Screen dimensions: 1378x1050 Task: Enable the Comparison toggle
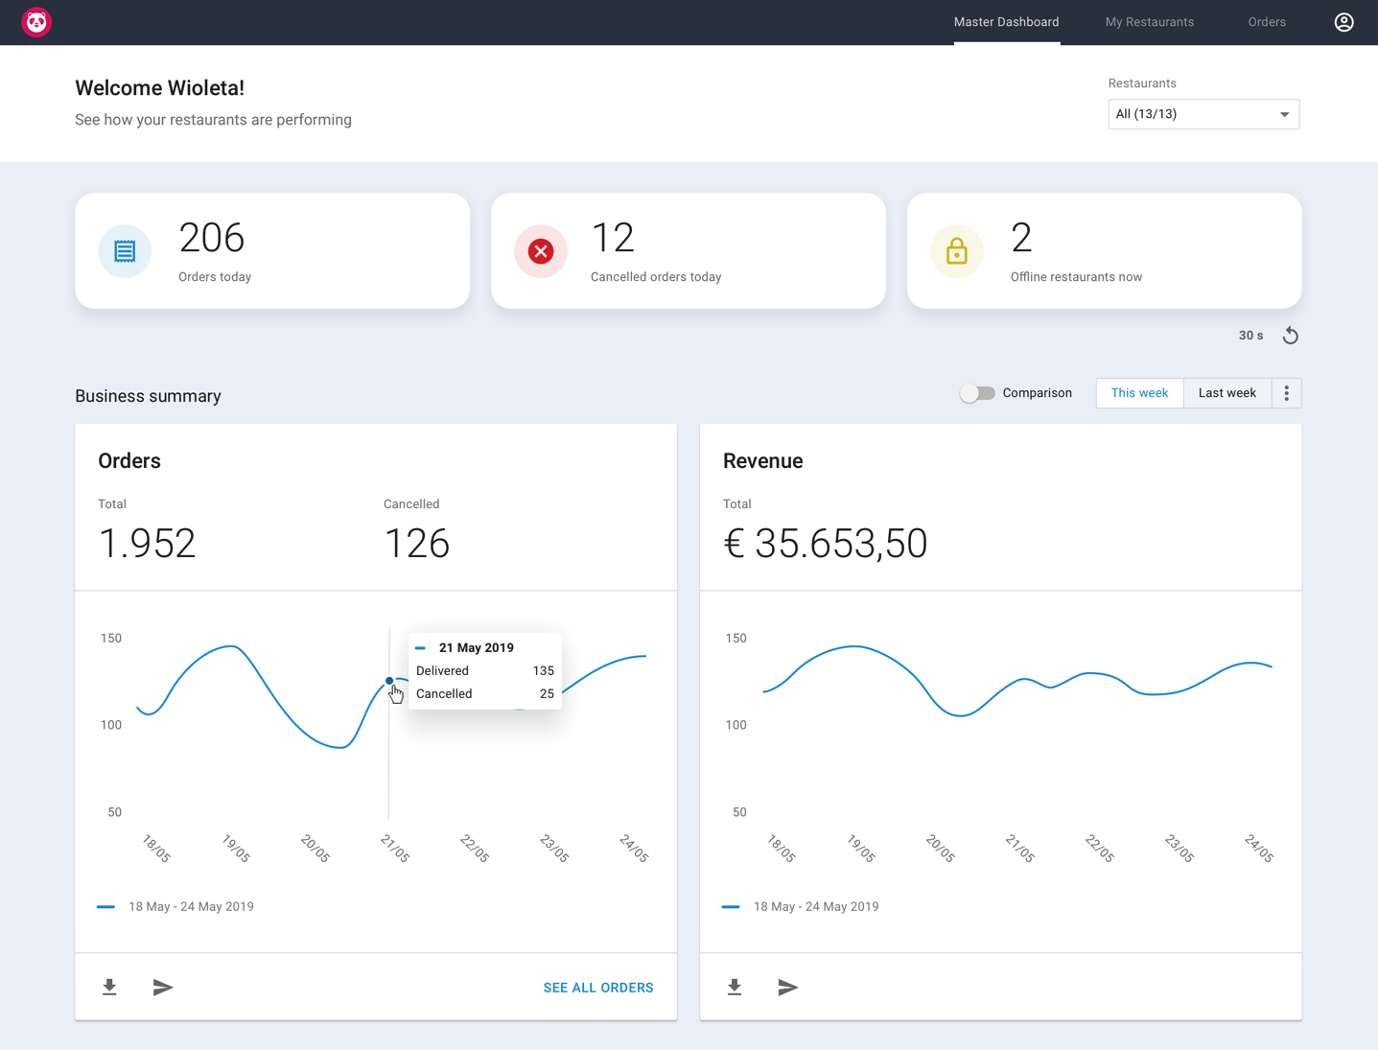pos(977,392)
